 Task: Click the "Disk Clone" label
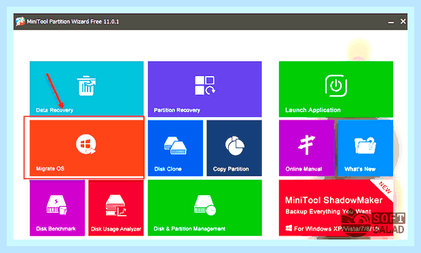(x=168, y=169)
